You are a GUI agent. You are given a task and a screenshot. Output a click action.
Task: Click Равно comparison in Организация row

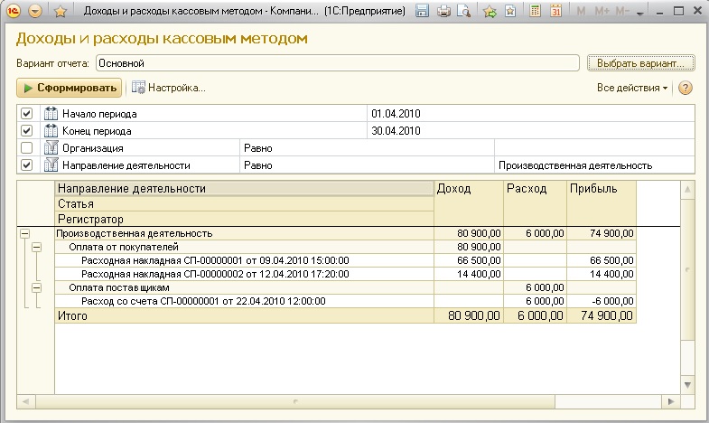(x=258, y=148)
